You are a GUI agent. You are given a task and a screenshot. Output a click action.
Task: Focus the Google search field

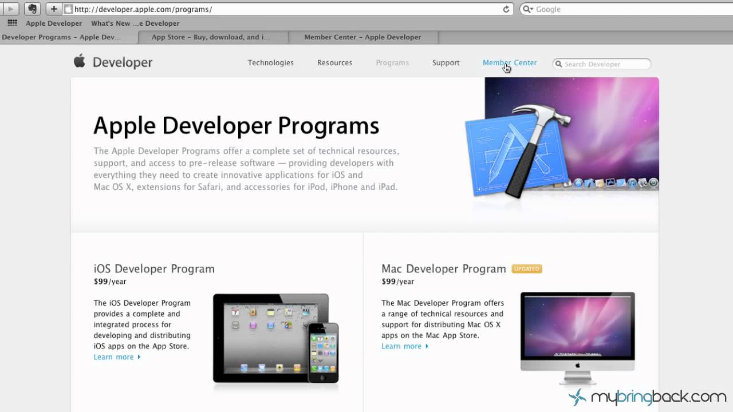pyautogui.click(x=625, y=9)
